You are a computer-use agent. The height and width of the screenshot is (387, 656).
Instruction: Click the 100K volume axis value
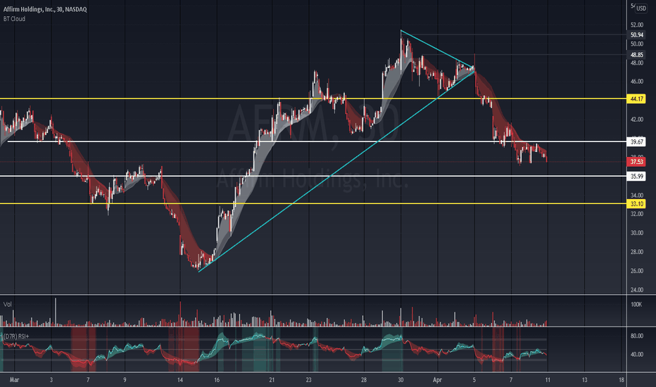click(x=636, y=305)
